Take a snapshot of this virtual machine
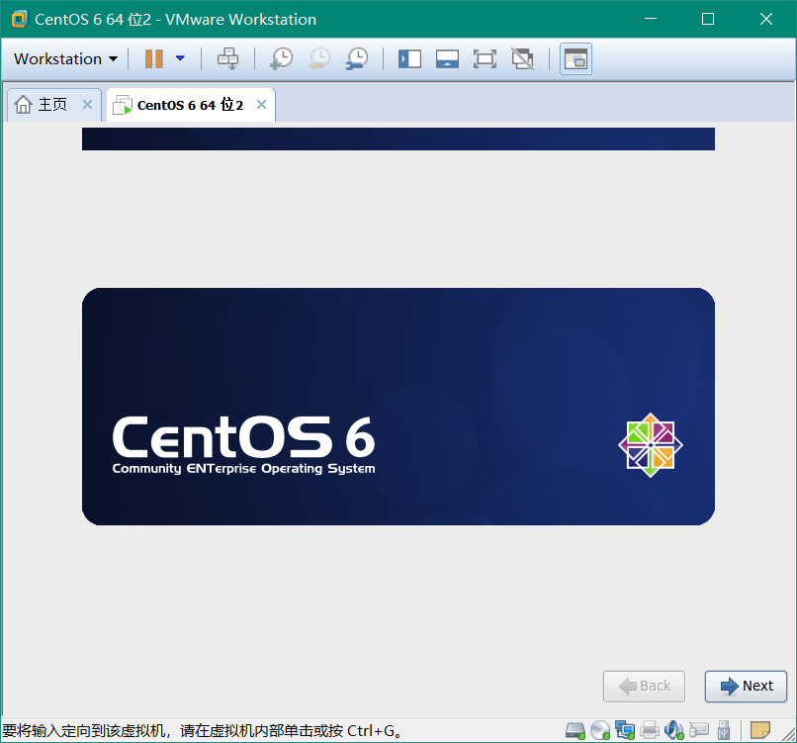 281,59
